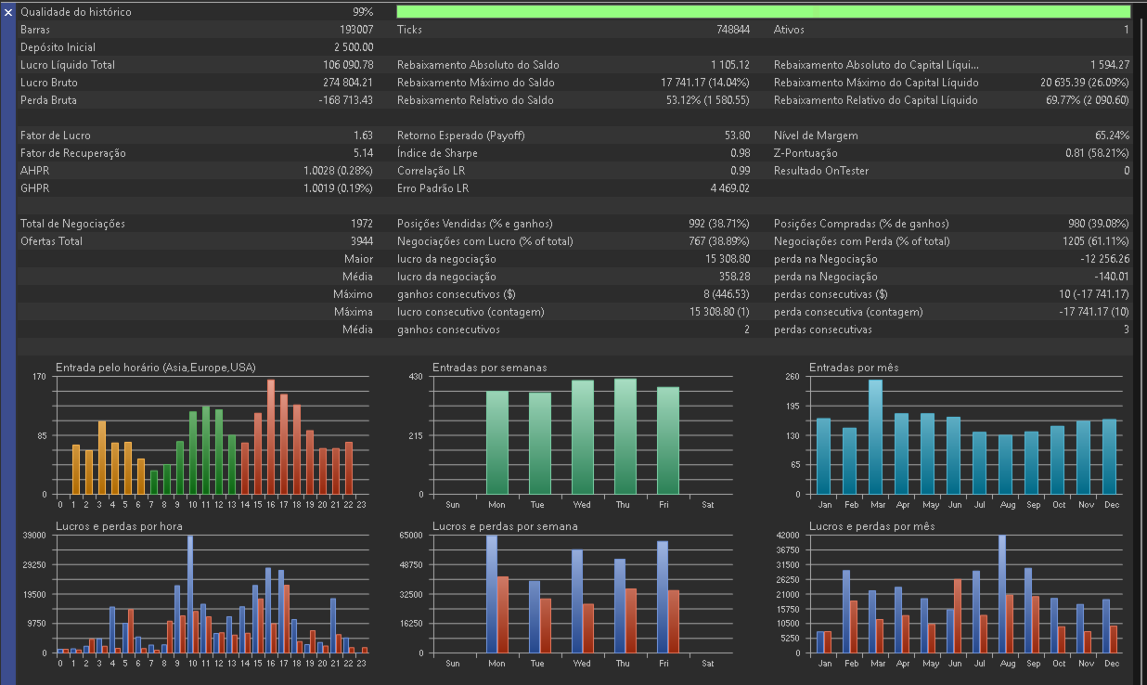The image size is (1147, 685).
Task: Click Total de Negociações value 1972
Action: point(362,224)
